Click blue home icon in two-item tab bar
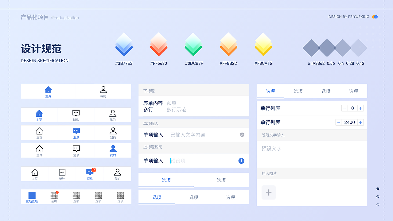Screen dimensions: 393x221 [x=48, y=90]
